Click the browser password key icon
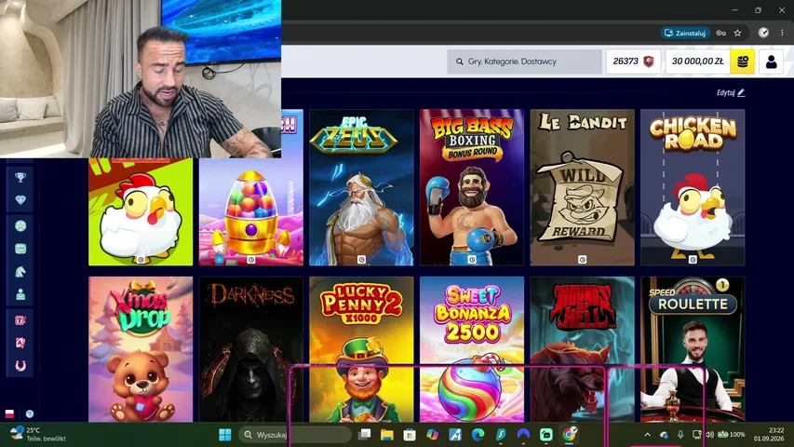Screen dimensions: 794x447 coord(720,33)
